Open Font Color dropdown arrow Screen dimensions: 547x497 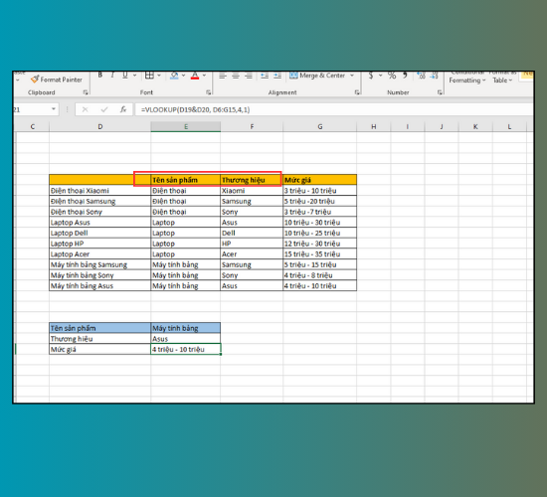point(204,76)
